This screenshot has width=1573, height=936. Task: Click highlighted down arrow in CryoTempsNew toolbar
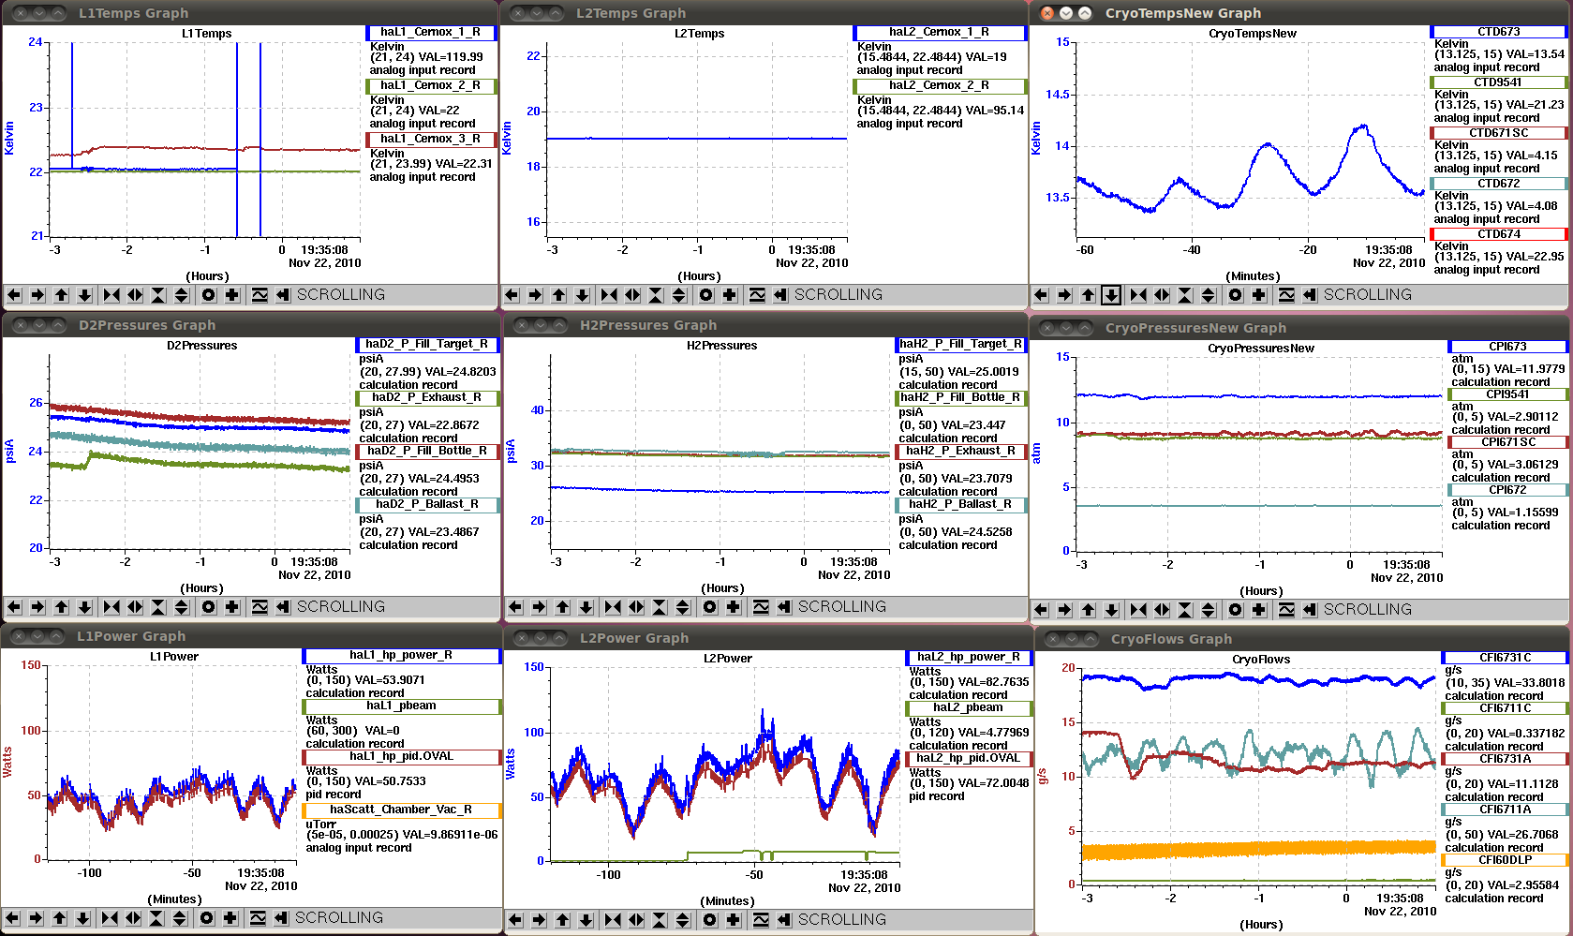[x=1111, y=295]
